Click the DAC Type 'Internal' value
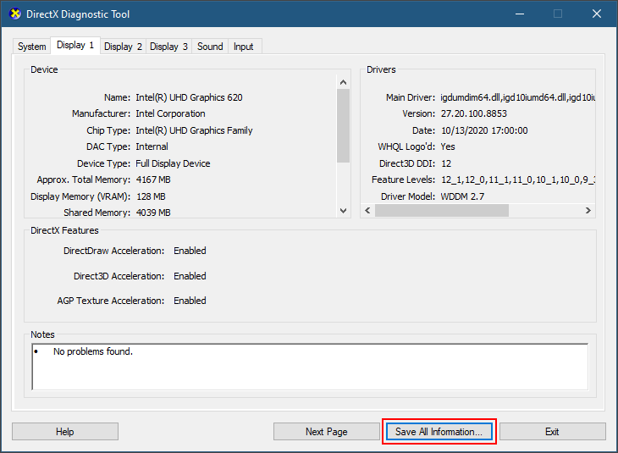618x453 pixels. [x=152, y=146]
